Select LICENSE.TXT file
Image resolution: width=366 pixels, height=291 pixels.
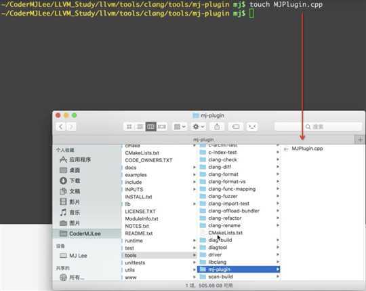click(x=140, y=212)
